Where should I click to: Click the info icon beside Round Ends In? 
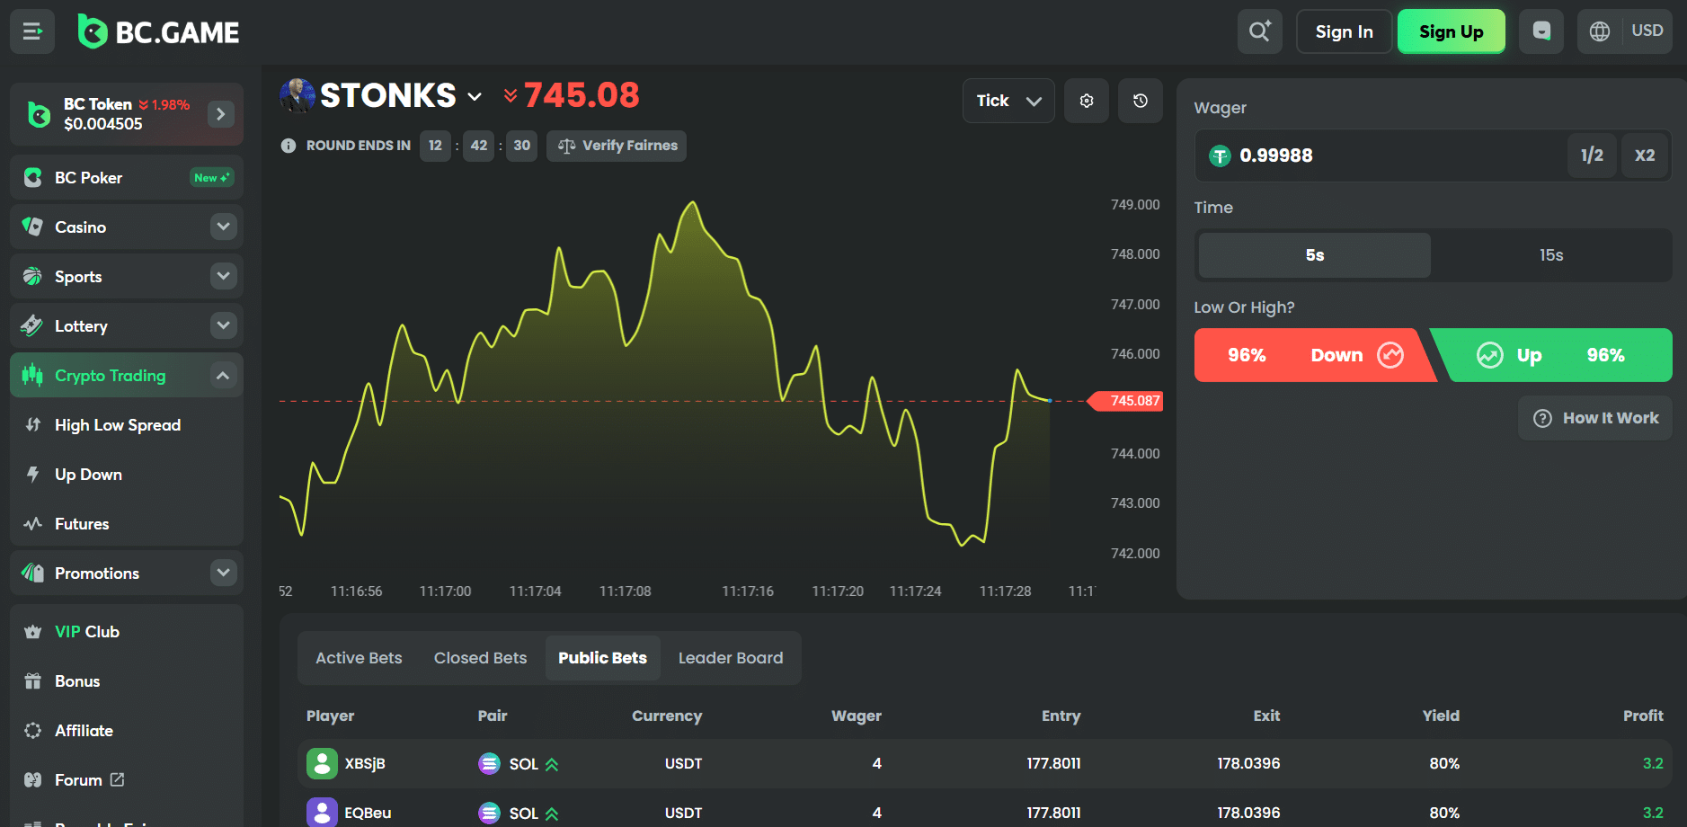click(x=289, y=146)
